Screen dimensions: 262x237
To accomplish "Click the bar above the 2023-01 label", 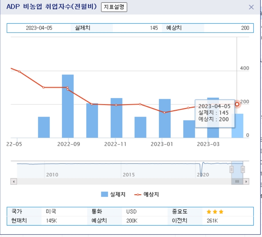I will tap(165, 118).
